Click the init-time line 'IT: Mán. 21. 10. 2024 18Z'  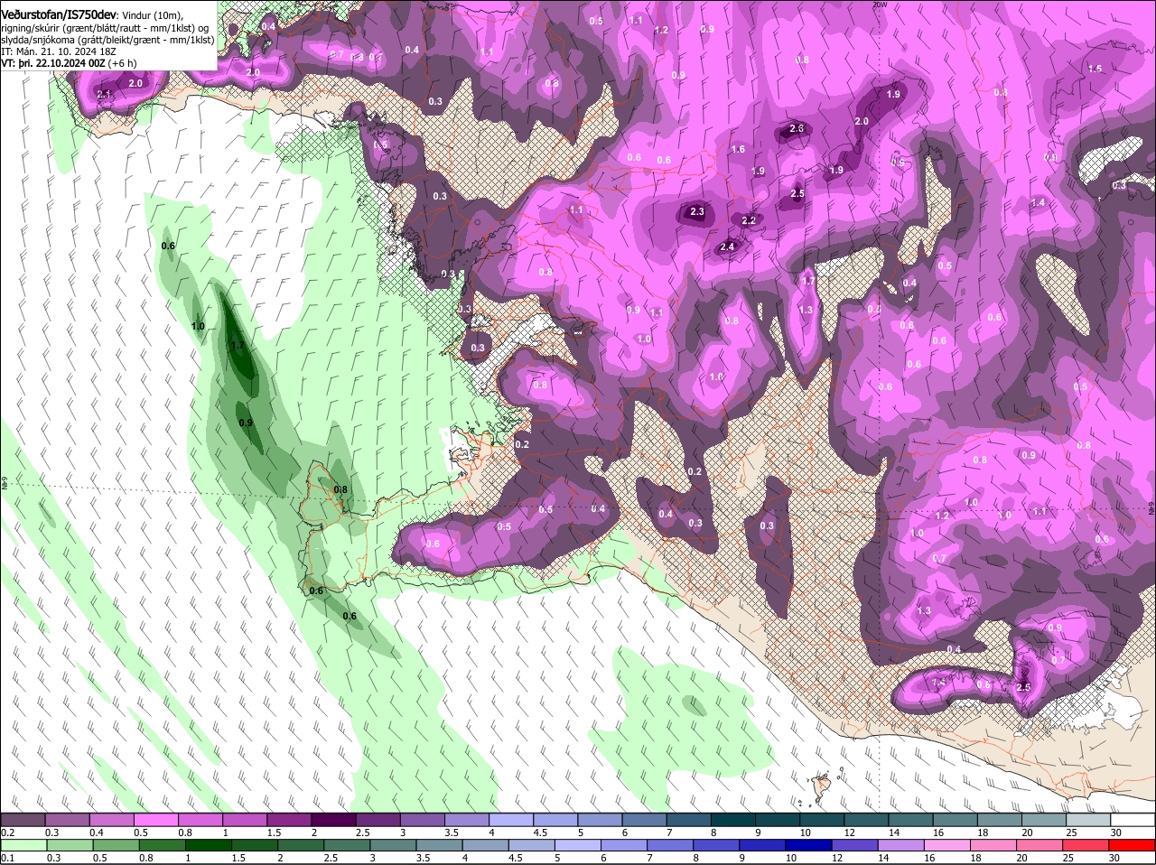[58, 51]
